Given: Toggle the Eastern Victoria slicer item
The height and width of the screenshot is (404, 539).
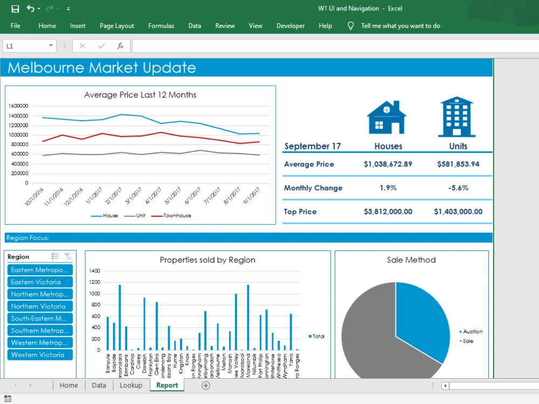Looking at the screenshot, I should point(40,282).
